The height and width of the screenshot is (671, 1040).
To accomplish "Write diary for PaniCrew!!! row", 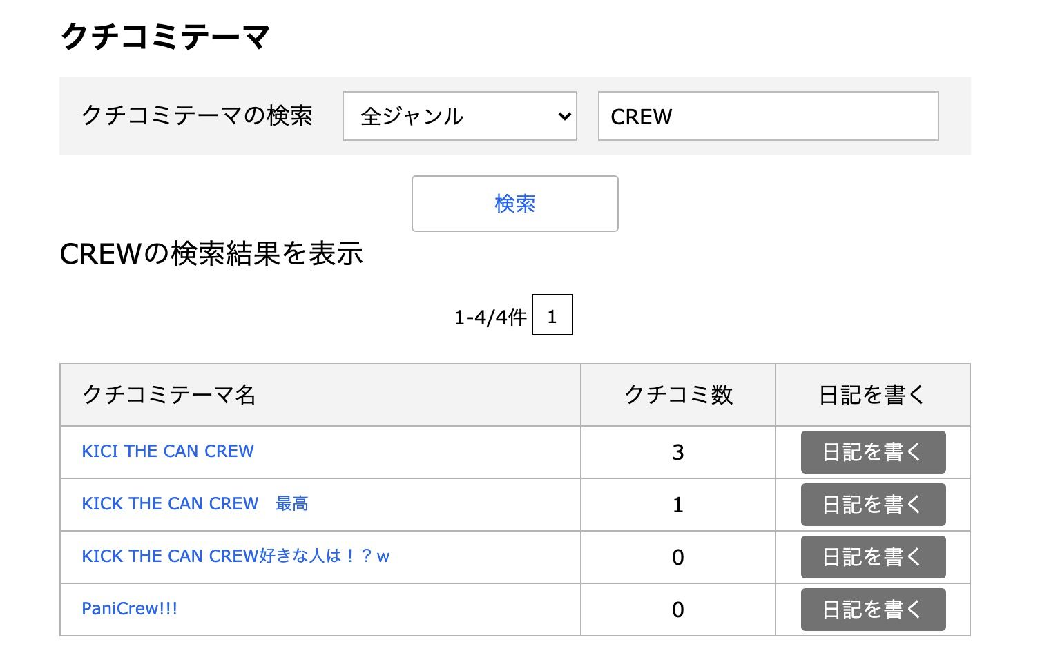I will (x=873, y=610).
